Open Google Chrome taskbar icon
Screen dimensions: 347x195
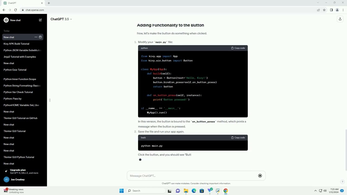(226, 191)
